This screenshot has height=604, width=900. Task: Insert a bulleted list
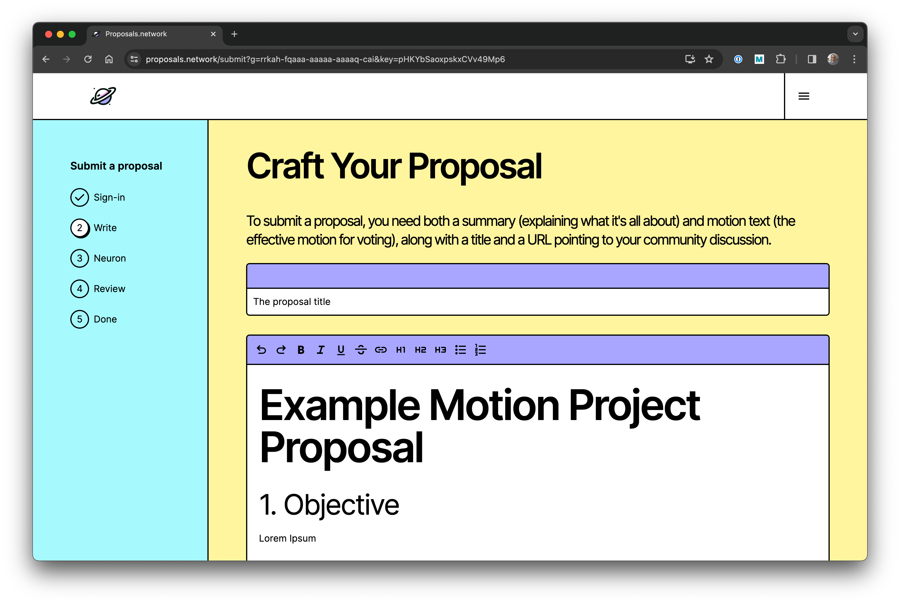point(461,350)
